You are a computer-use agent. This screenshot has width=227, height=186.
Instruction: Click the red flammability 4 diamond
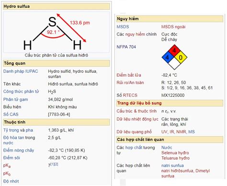[x=174, y=51]
